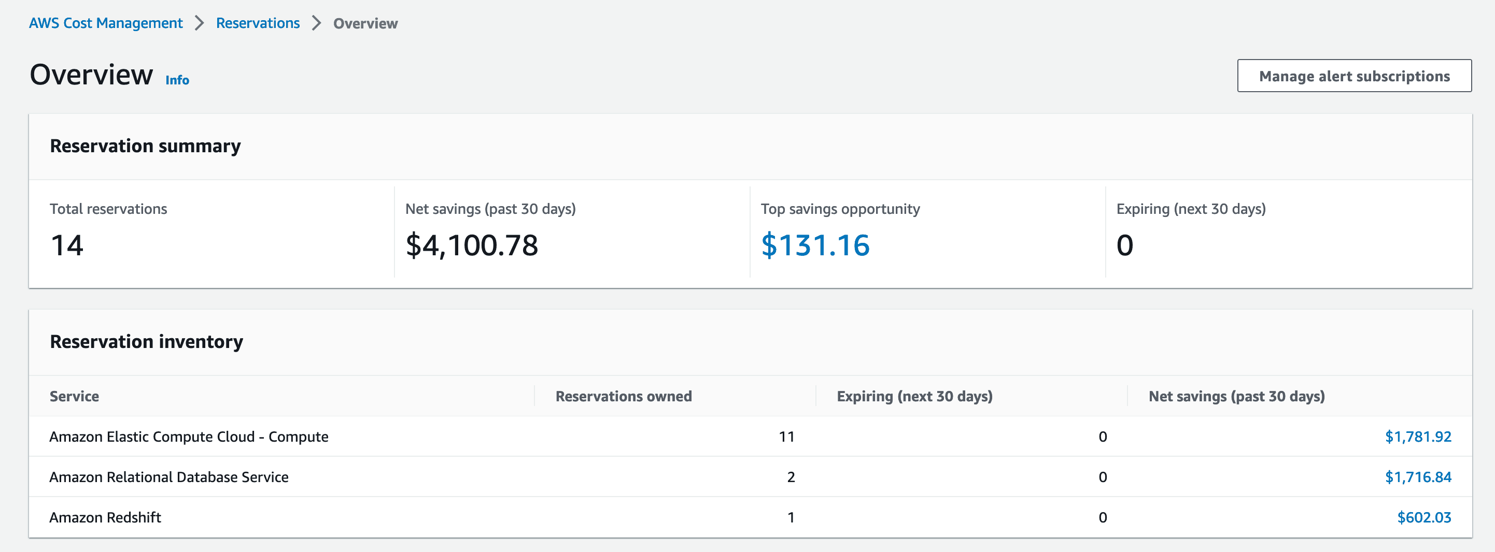Click the Reservation summary heading
1495x552 pixels.
click(145, 146)
